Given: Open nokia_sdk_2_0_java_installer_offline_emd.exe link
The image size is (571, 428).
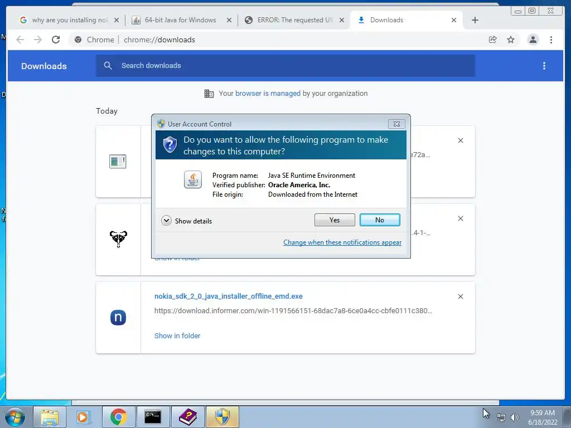Looking at the screenshot, I should [x=228, y=296].
